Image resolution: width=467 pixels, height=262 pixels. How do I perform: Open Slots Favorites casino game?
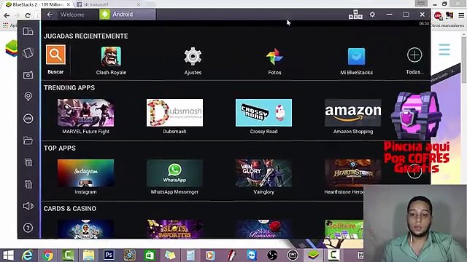click(x=174, y=229)
